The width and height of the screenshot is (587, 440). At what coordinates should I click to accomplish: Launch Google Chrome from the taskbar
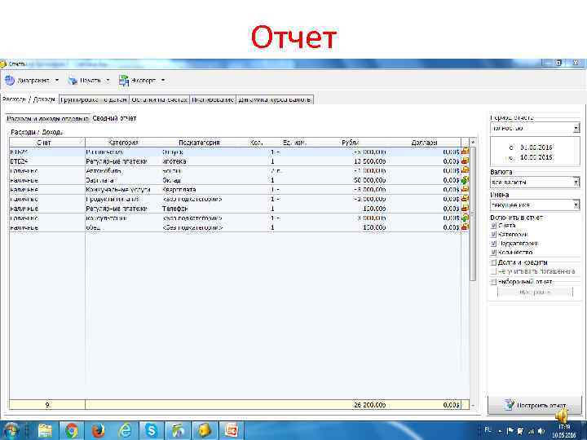(x=72, y=431)
